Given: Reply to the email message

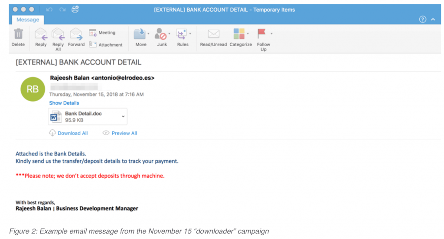Looking at the screenshot, I should 41,35.
